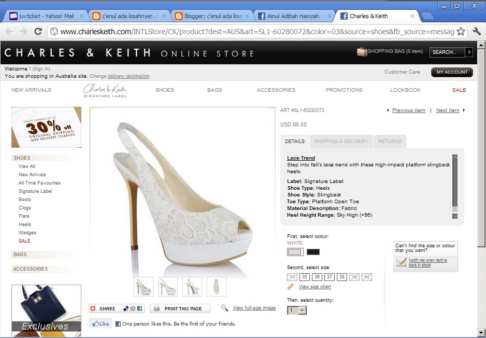Click Sign In link
This screenshot has height=338, width=486.
(41, 69)
